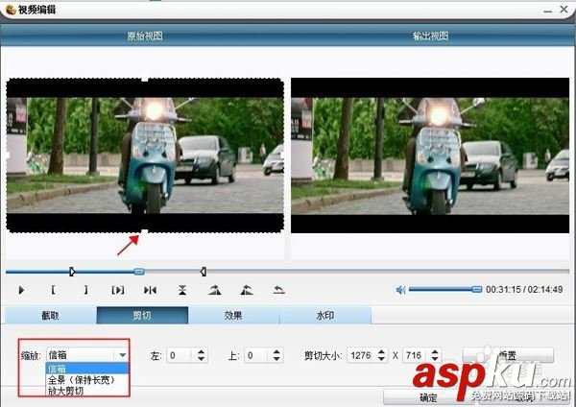Click the trim start marker on timeline
The image size is (576, 407).
[72, 272]
